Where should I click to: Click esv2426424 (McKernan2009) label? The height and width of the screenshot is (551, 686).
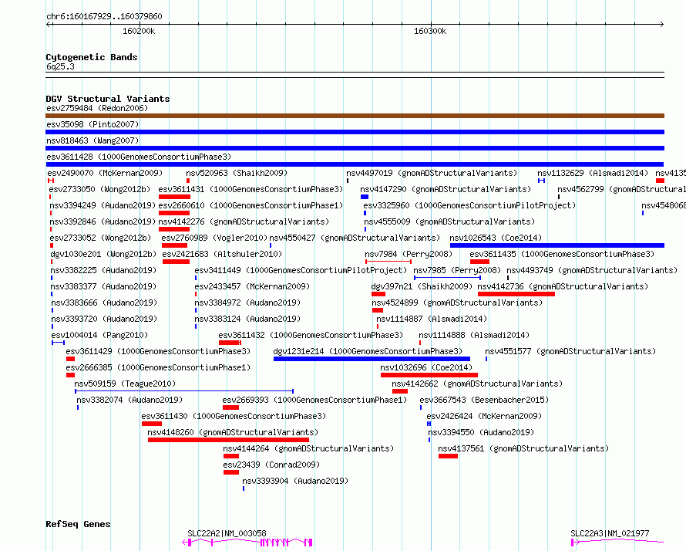click(x=484, y=416)
